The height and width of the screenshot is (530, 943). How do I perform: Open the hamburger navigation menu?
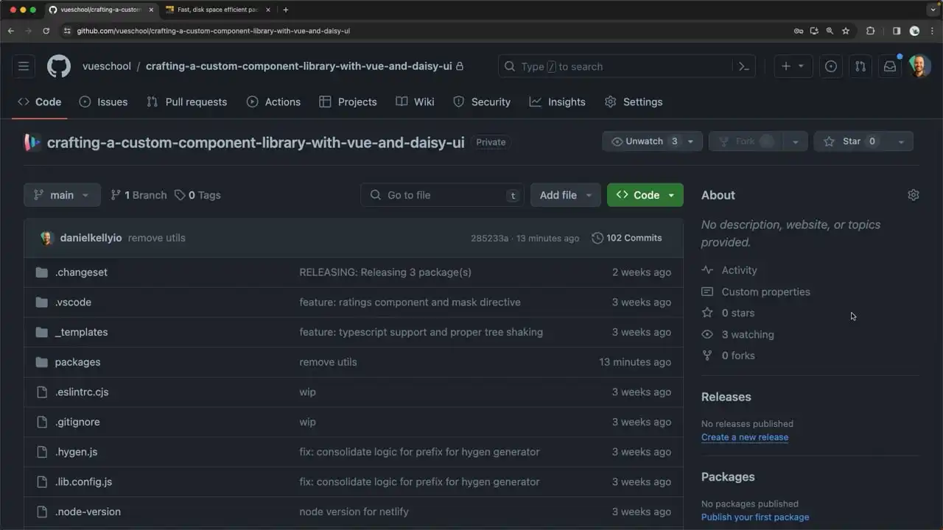24,66
